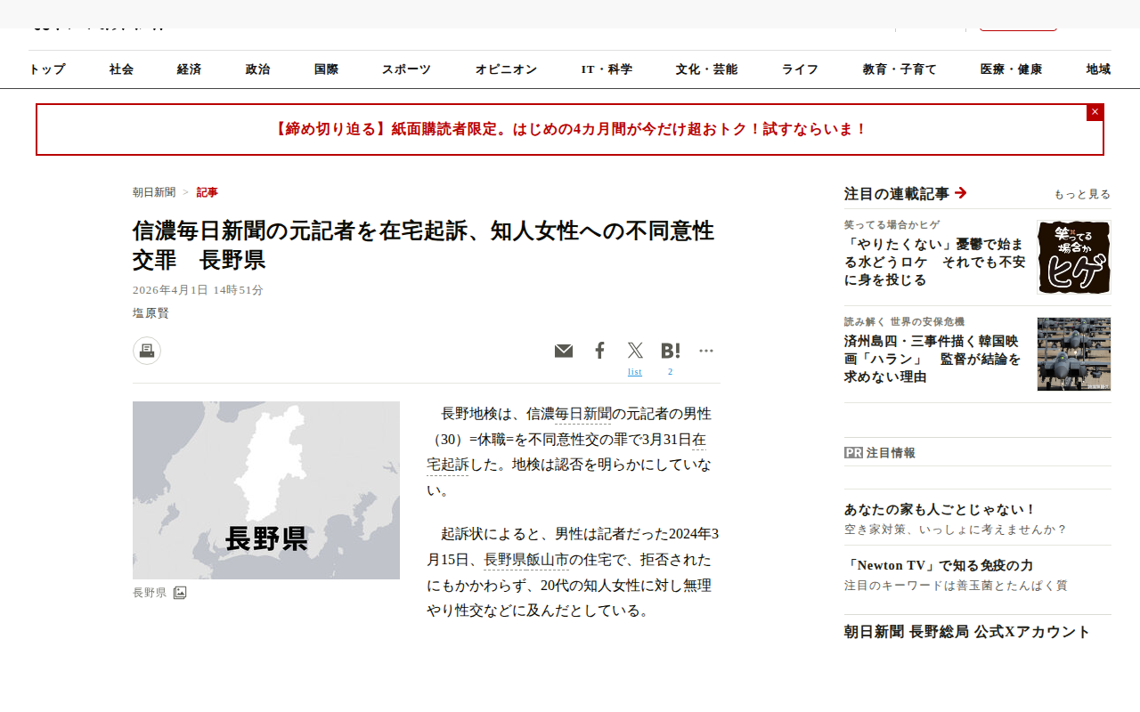Viewport: 1140px width, 712px height.
Task: Share the article on Facebook
Action: (599, 351)
